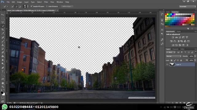Open the Layers panel flyout menu

click(x=196, y=49)
